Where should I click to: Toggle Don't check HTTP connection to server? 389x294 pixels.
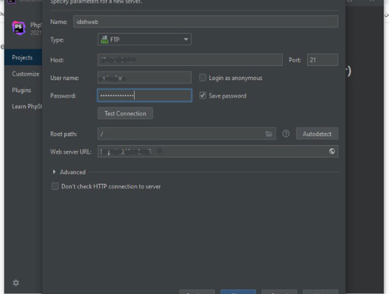(x=55, y=186)
